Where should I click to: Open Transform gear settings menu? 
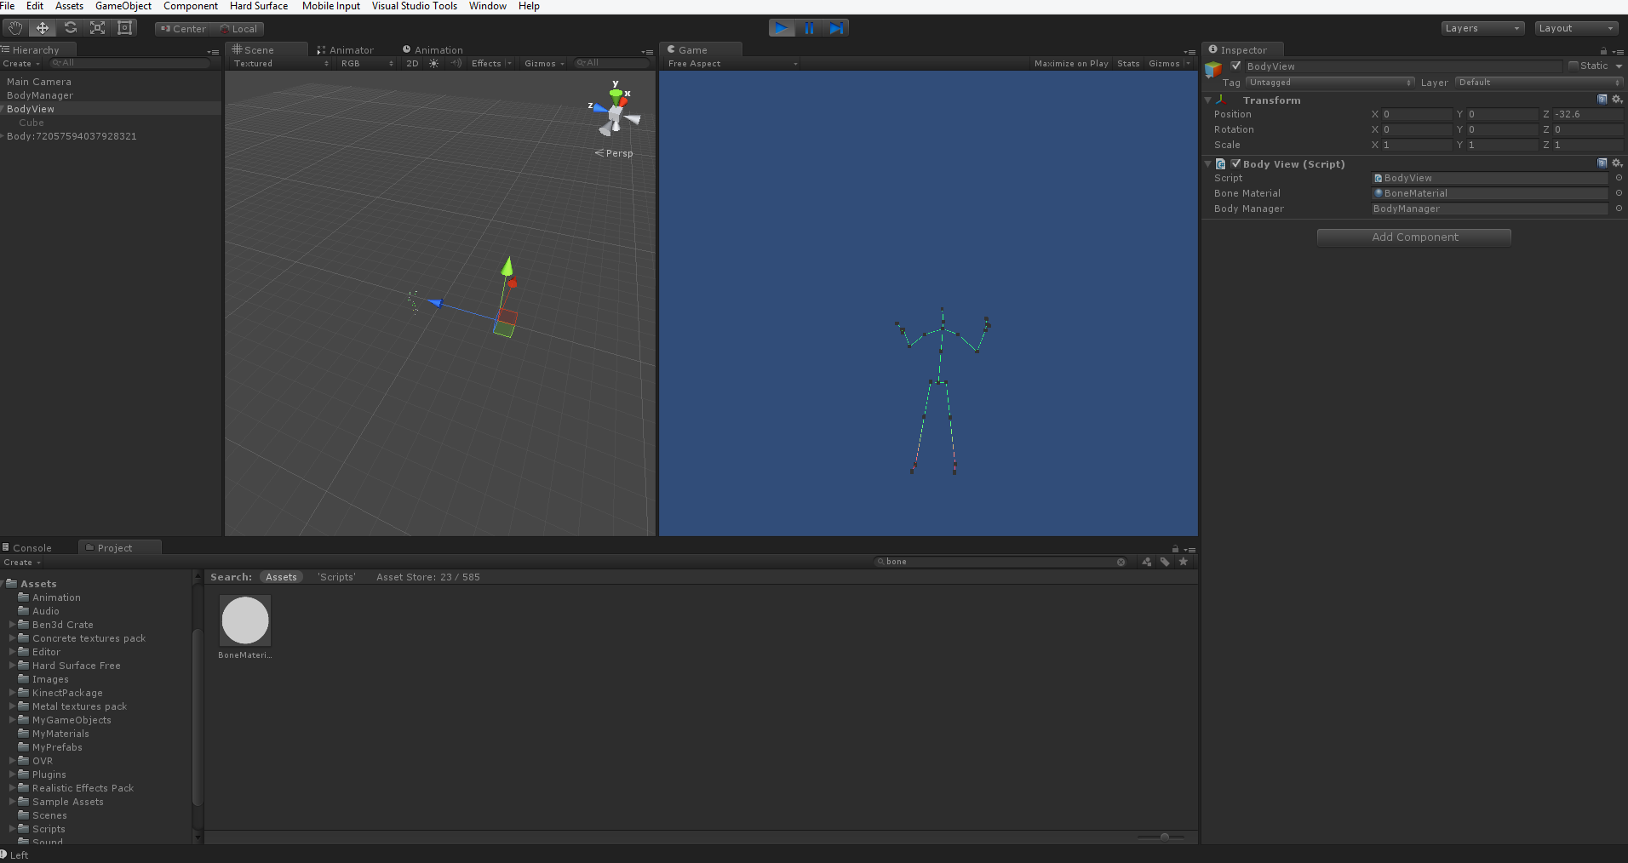[x=1617, y=100]
